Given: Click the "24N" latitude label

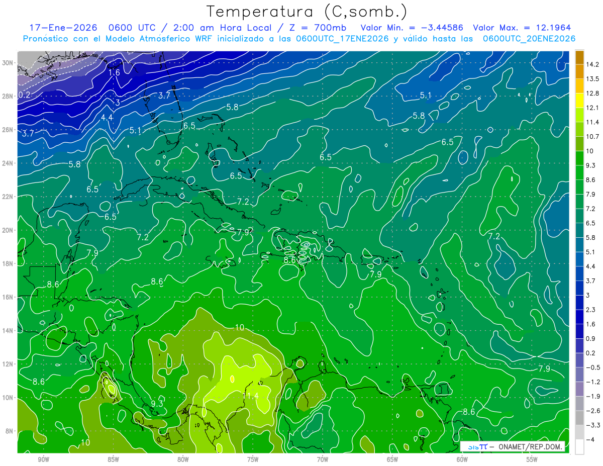Looking at the screenshot, I should point(9,163).
